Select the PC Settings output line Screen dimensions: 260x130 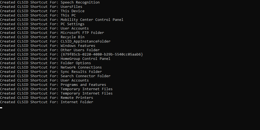(42, 24)
